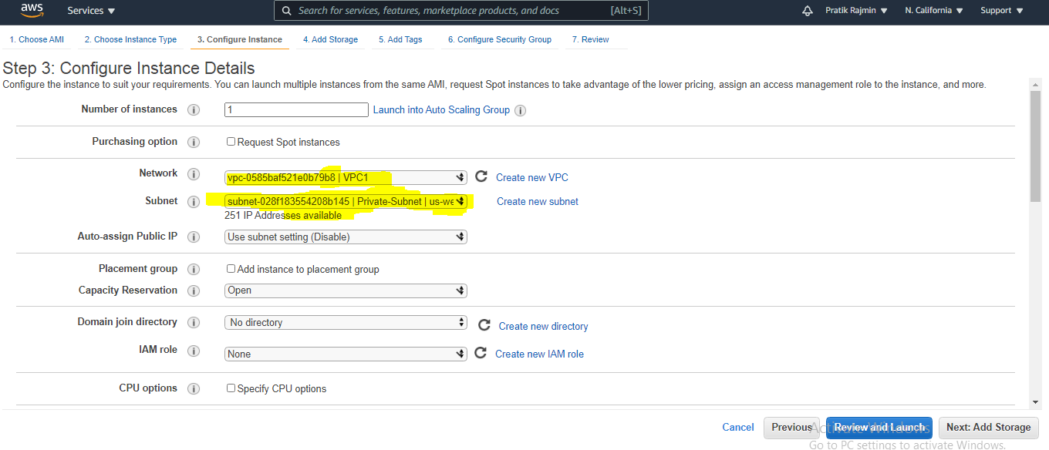The height and width of the screenshot is (450, 1049).
Task: Expand Auto-assign Public IP dropdown
Action: click(x=346, y=237)
